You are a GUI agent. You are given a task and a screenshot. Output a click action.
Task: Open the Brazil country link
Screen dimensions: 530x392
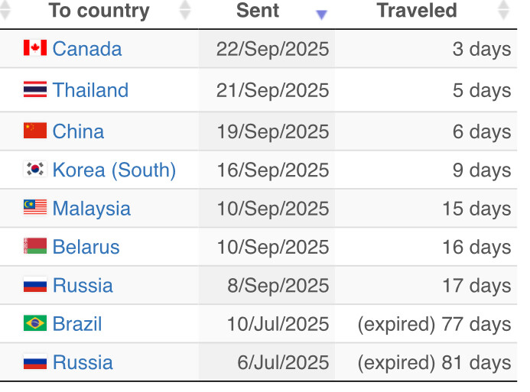77,324
